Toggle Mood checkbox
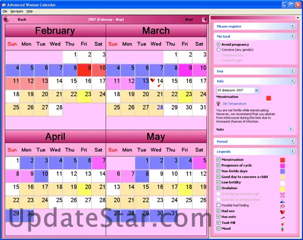 pyautogui.click(x=218, y=228)
